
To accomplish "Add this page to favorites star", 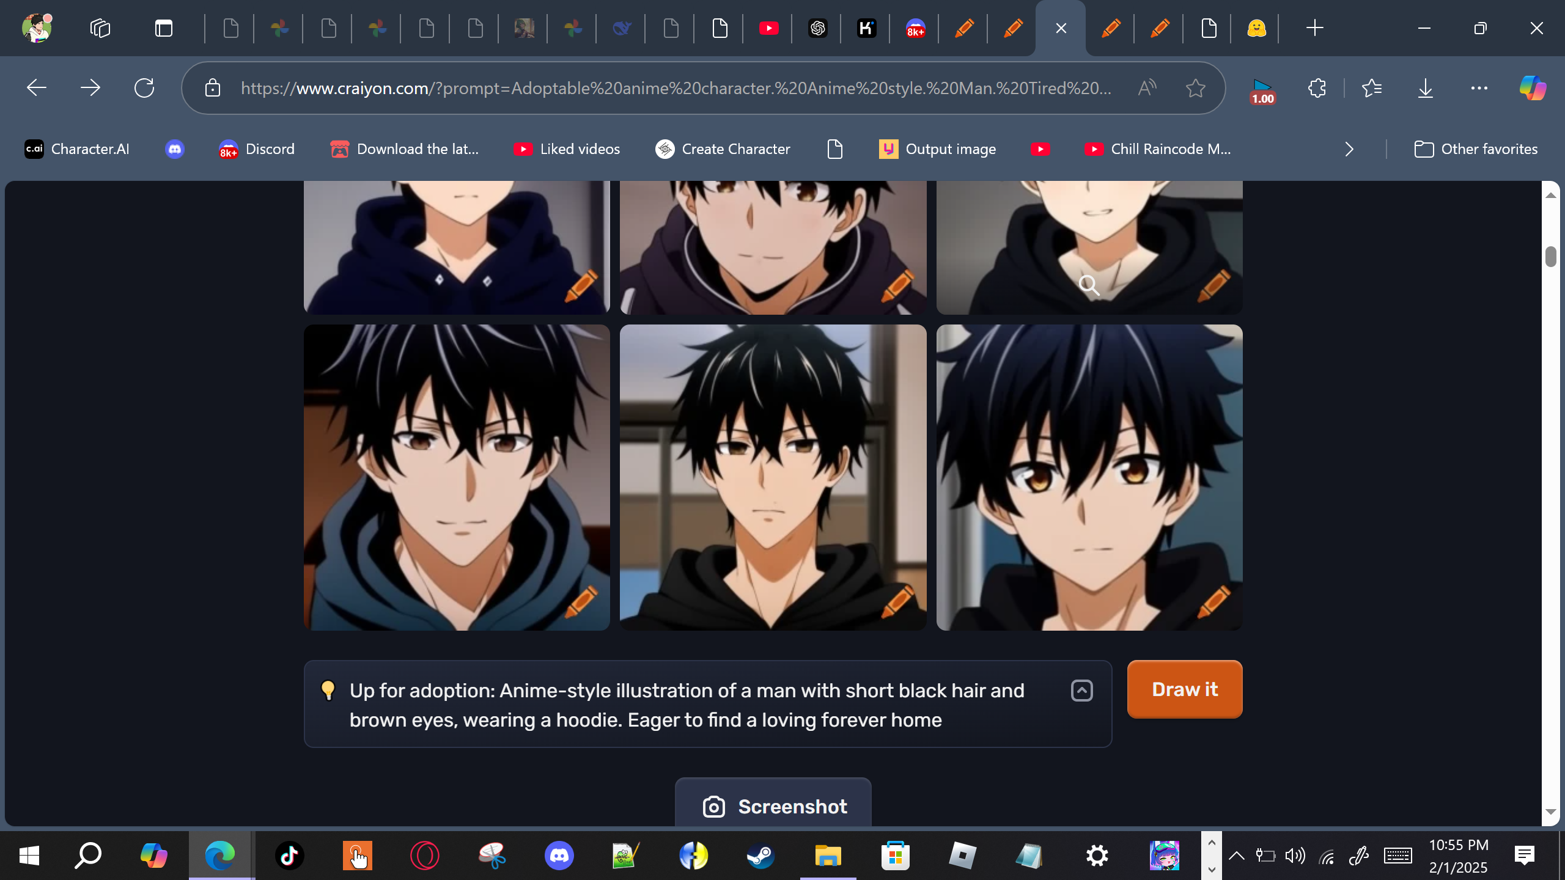I will pyautogui.click(x=1195, y=89).
